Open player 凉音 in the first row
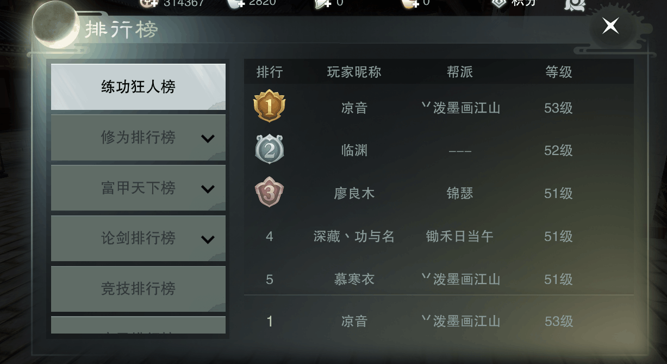Viewport: 667px width, 364px height. tap(354, 108)
